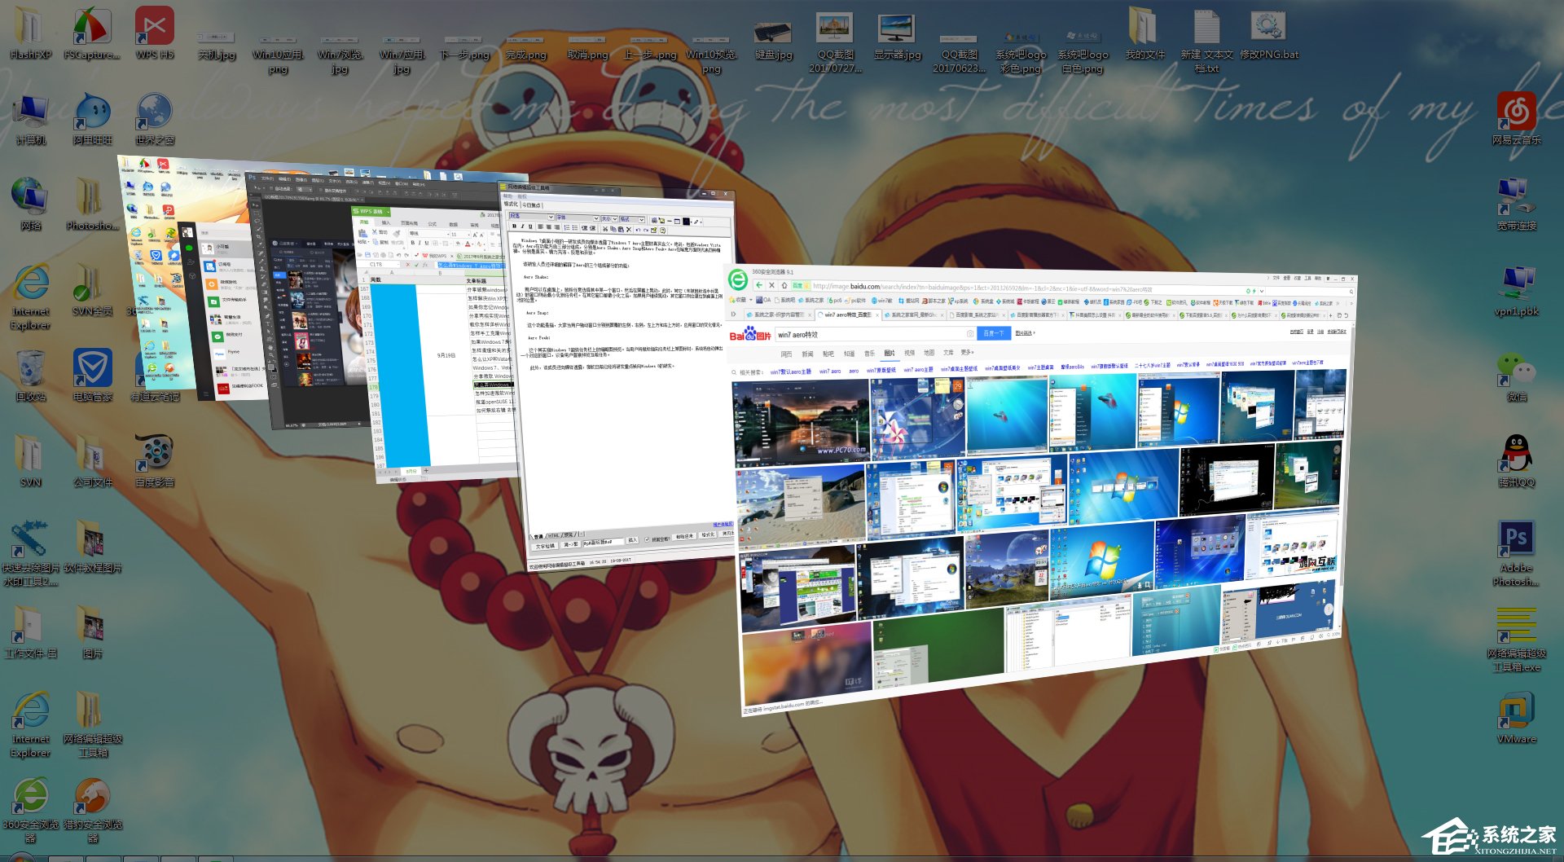This screenshot has height=862, width=1564.
Task: Click the 百度一下 search button
Action: click(x=995, y=334)
